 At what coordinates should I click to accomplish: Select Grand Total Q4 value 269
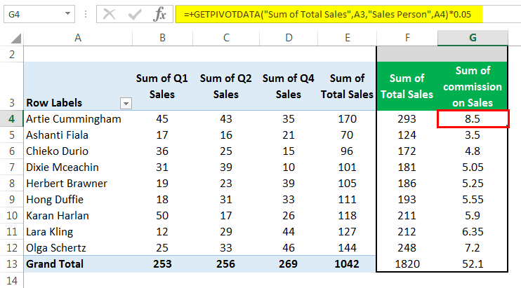pos(289,263)
